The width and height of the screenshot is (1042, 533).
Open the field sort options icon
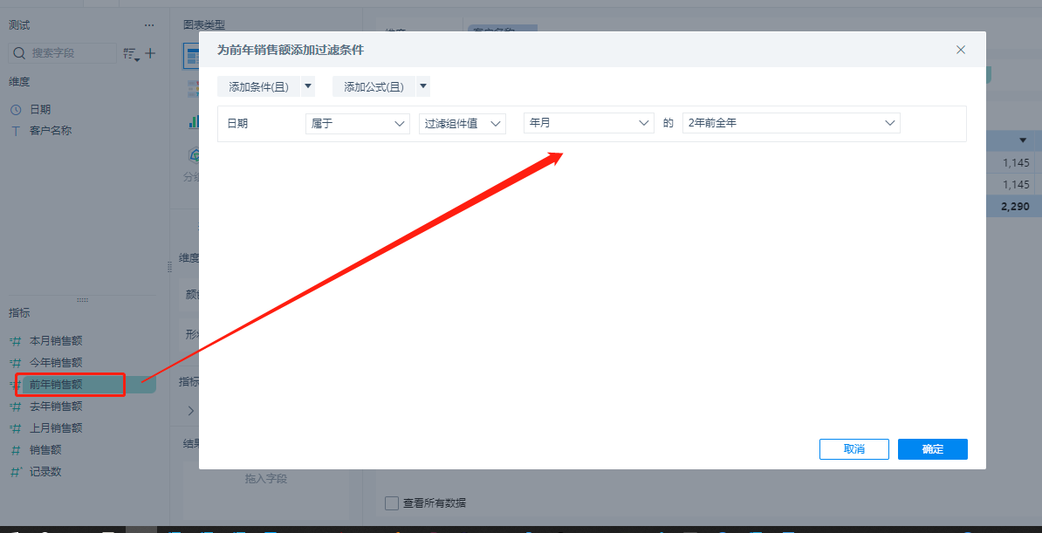click(131, 54)
